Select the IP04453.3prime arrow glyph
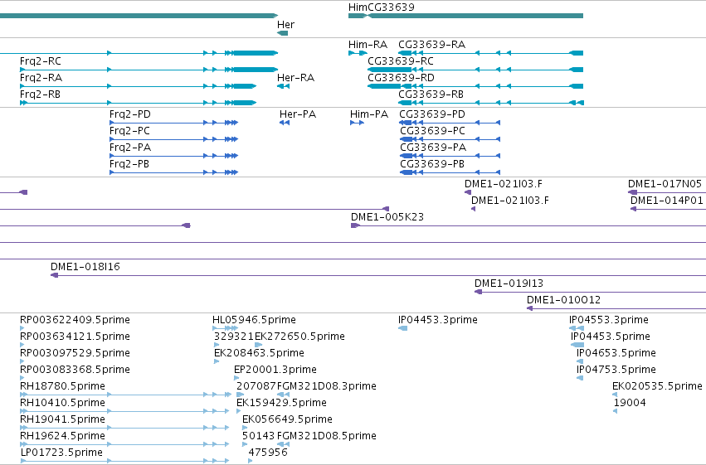This screenshot has height=465, width=706. click(402, 328)
